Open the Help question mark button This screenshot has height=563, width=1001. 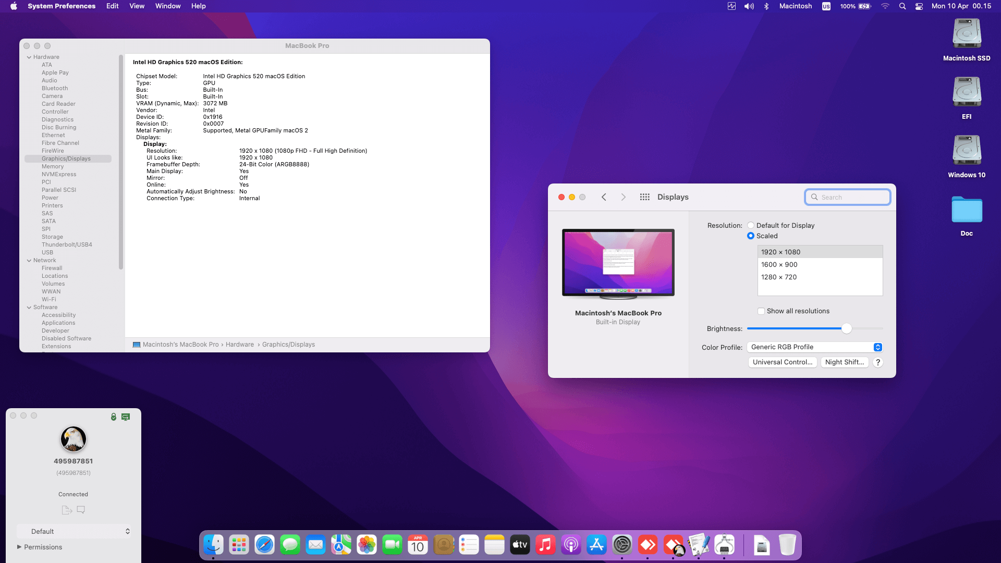pos(878,362)
